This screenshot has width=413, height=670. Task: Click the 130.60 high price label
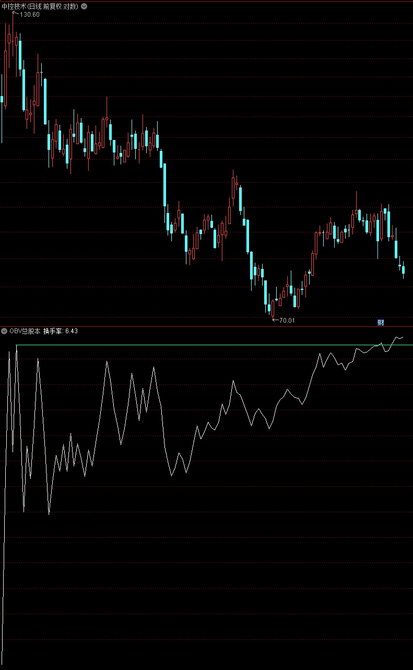(x=30, y=15)
